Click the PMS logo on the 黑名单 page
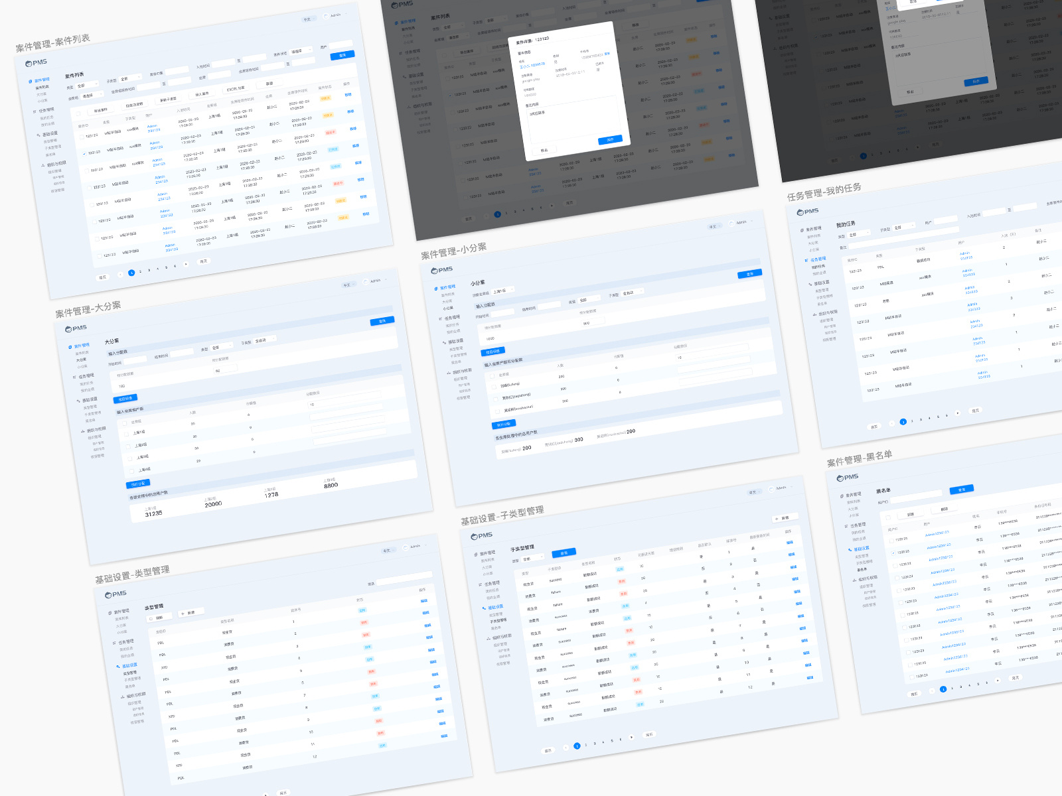Screen dimensions: 1062x796 click(848, 476)
